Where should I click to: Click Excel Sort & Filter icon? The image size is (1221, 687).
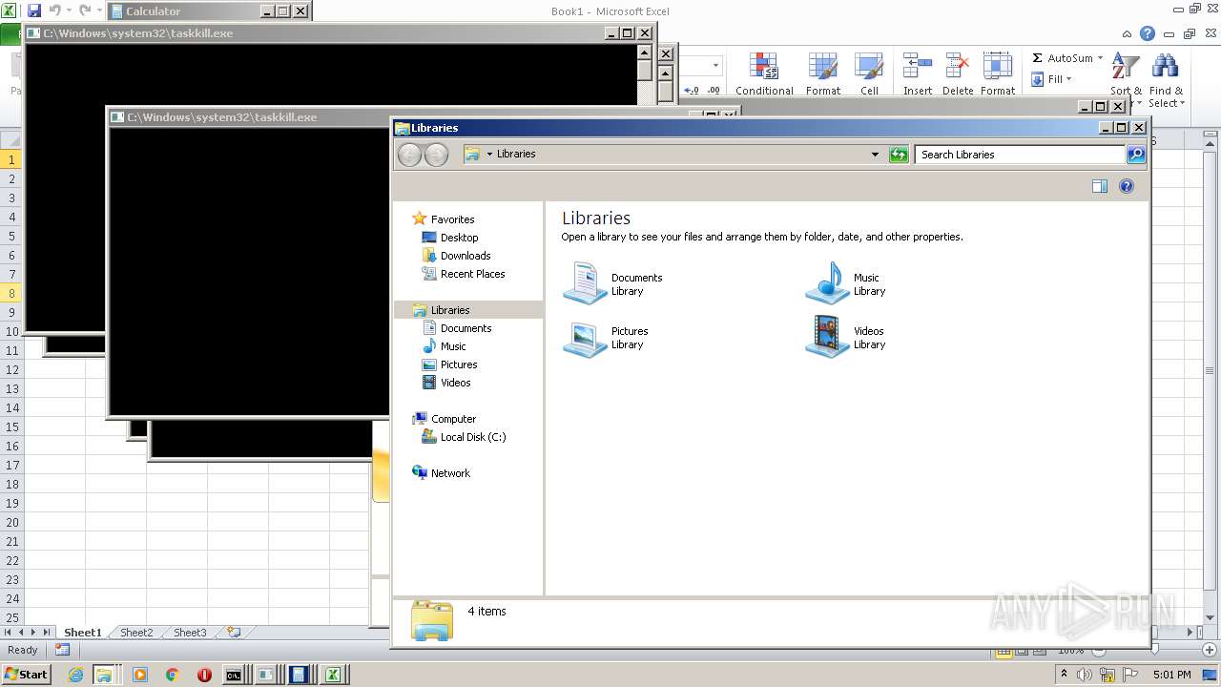click(1126, 67)
